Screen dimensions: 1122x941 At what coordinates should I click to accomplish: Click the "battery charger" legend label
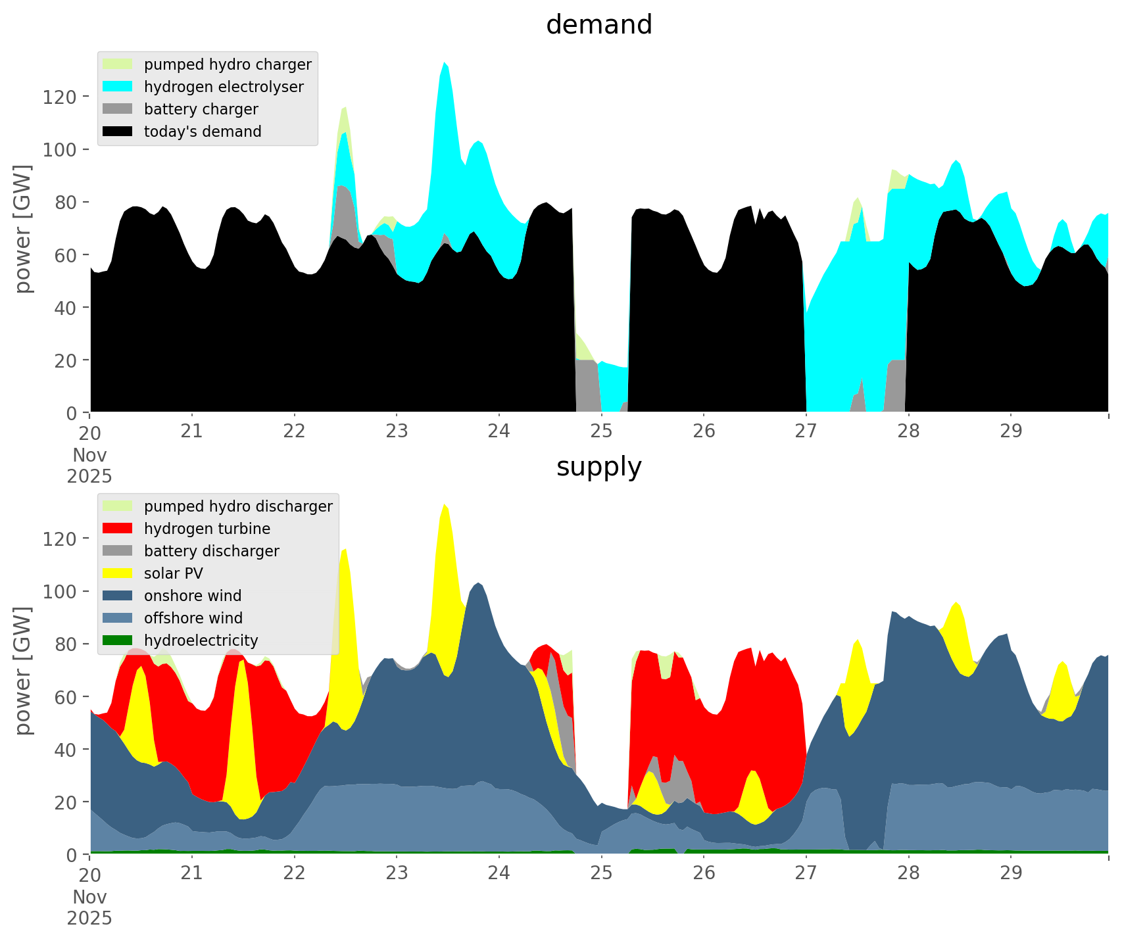click(201, 109)
